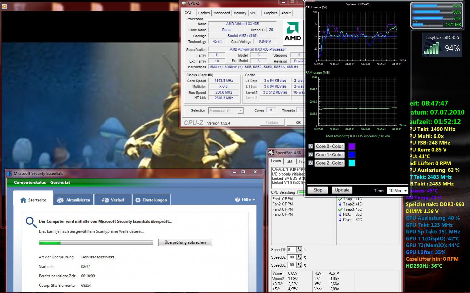Viewport: 470px width, 293px height.
Task: Click the CPU-Z title bar icon
Action: [184, 3]
